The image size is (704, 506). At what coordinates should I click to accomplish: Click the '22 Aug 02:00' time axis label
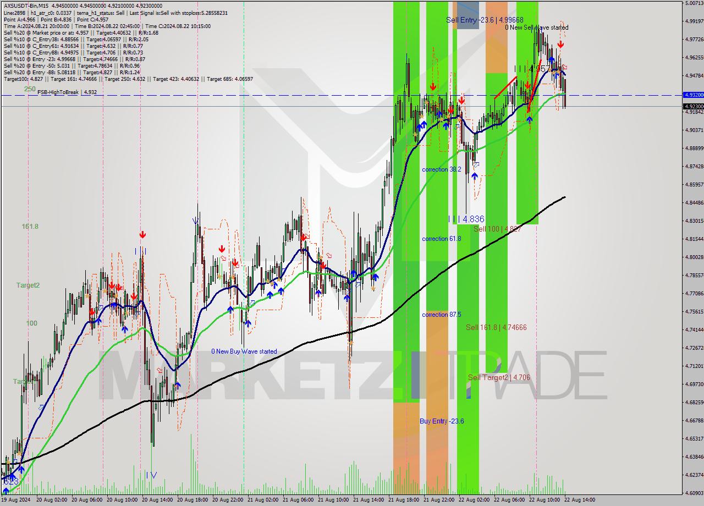coord(474,500)
